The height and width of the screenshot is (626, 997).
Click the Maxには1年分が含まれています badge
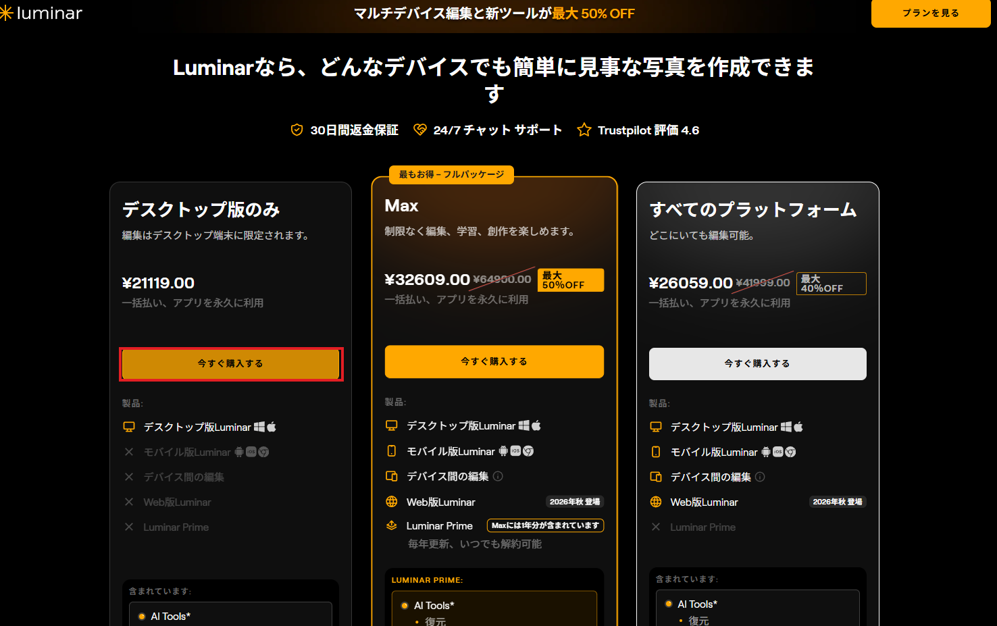545,525
